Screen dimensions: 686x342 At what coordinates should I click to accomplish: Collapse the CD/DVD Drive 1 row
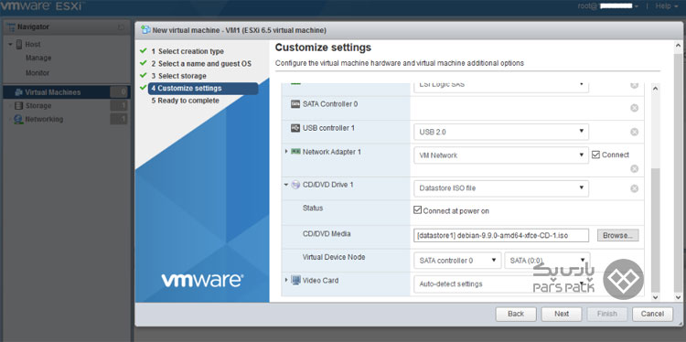click(286, 185)
